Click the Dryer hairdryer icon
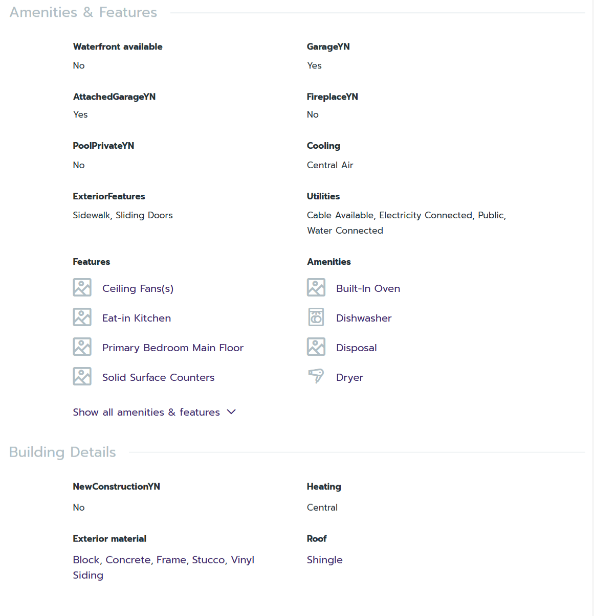Image resolution: width=594 pixels, height=616 pixels. pyautogui.click(x=316, y=376)
